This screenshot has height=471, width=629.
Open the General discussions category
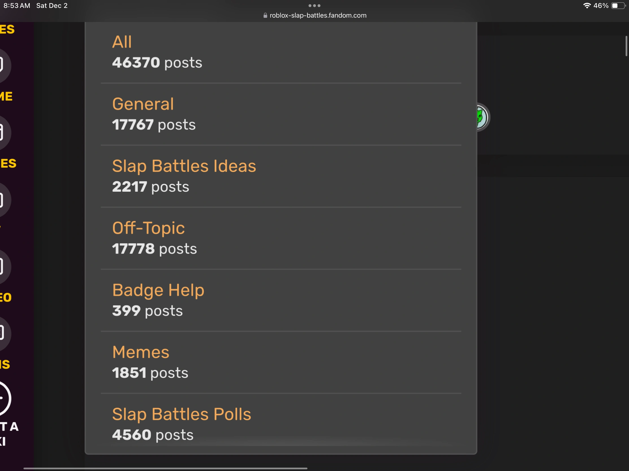143,103
